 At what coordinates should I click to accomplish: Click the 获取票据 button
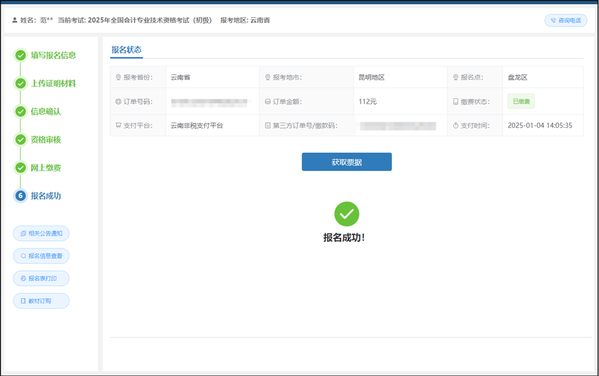tap(346, 162)
